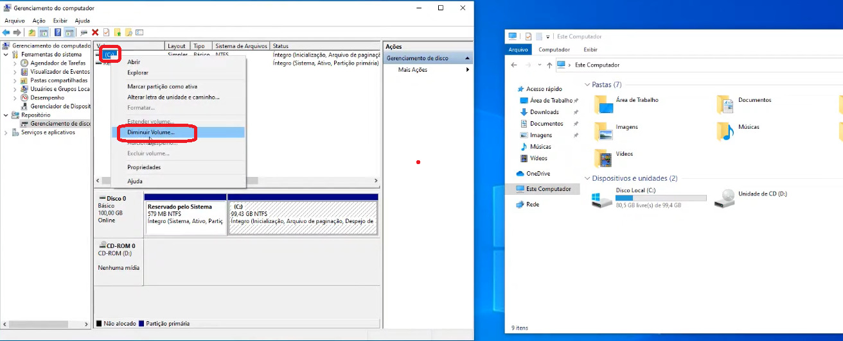The image size is (843, 341).
Task: Expand Serviços e aplicativos node
Action: point(6,133)
